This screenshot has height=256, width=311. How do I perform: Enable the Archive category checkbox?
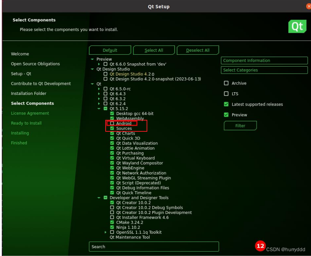pyautogui.click(x=226, y=83)
